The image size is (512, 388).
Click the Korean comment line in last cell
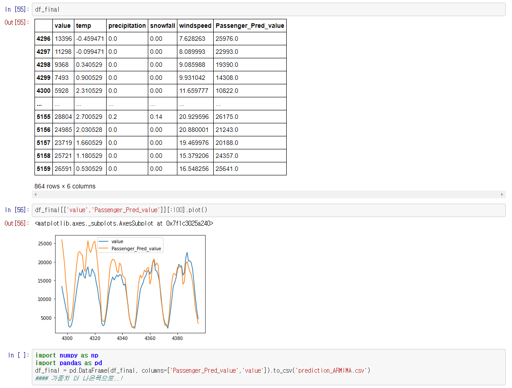(79, 379)
